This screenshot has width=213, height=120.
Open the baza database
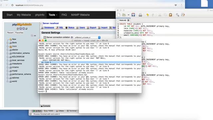[14, 46]
